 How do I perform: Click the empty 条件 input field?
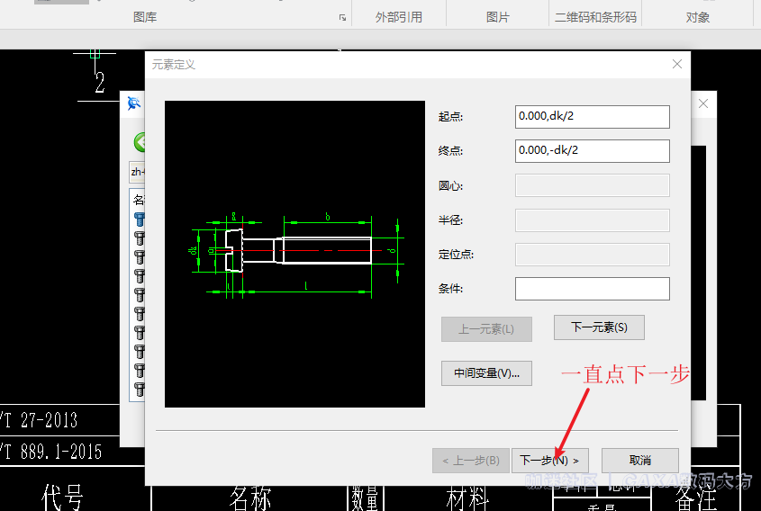tap(592, 289)
